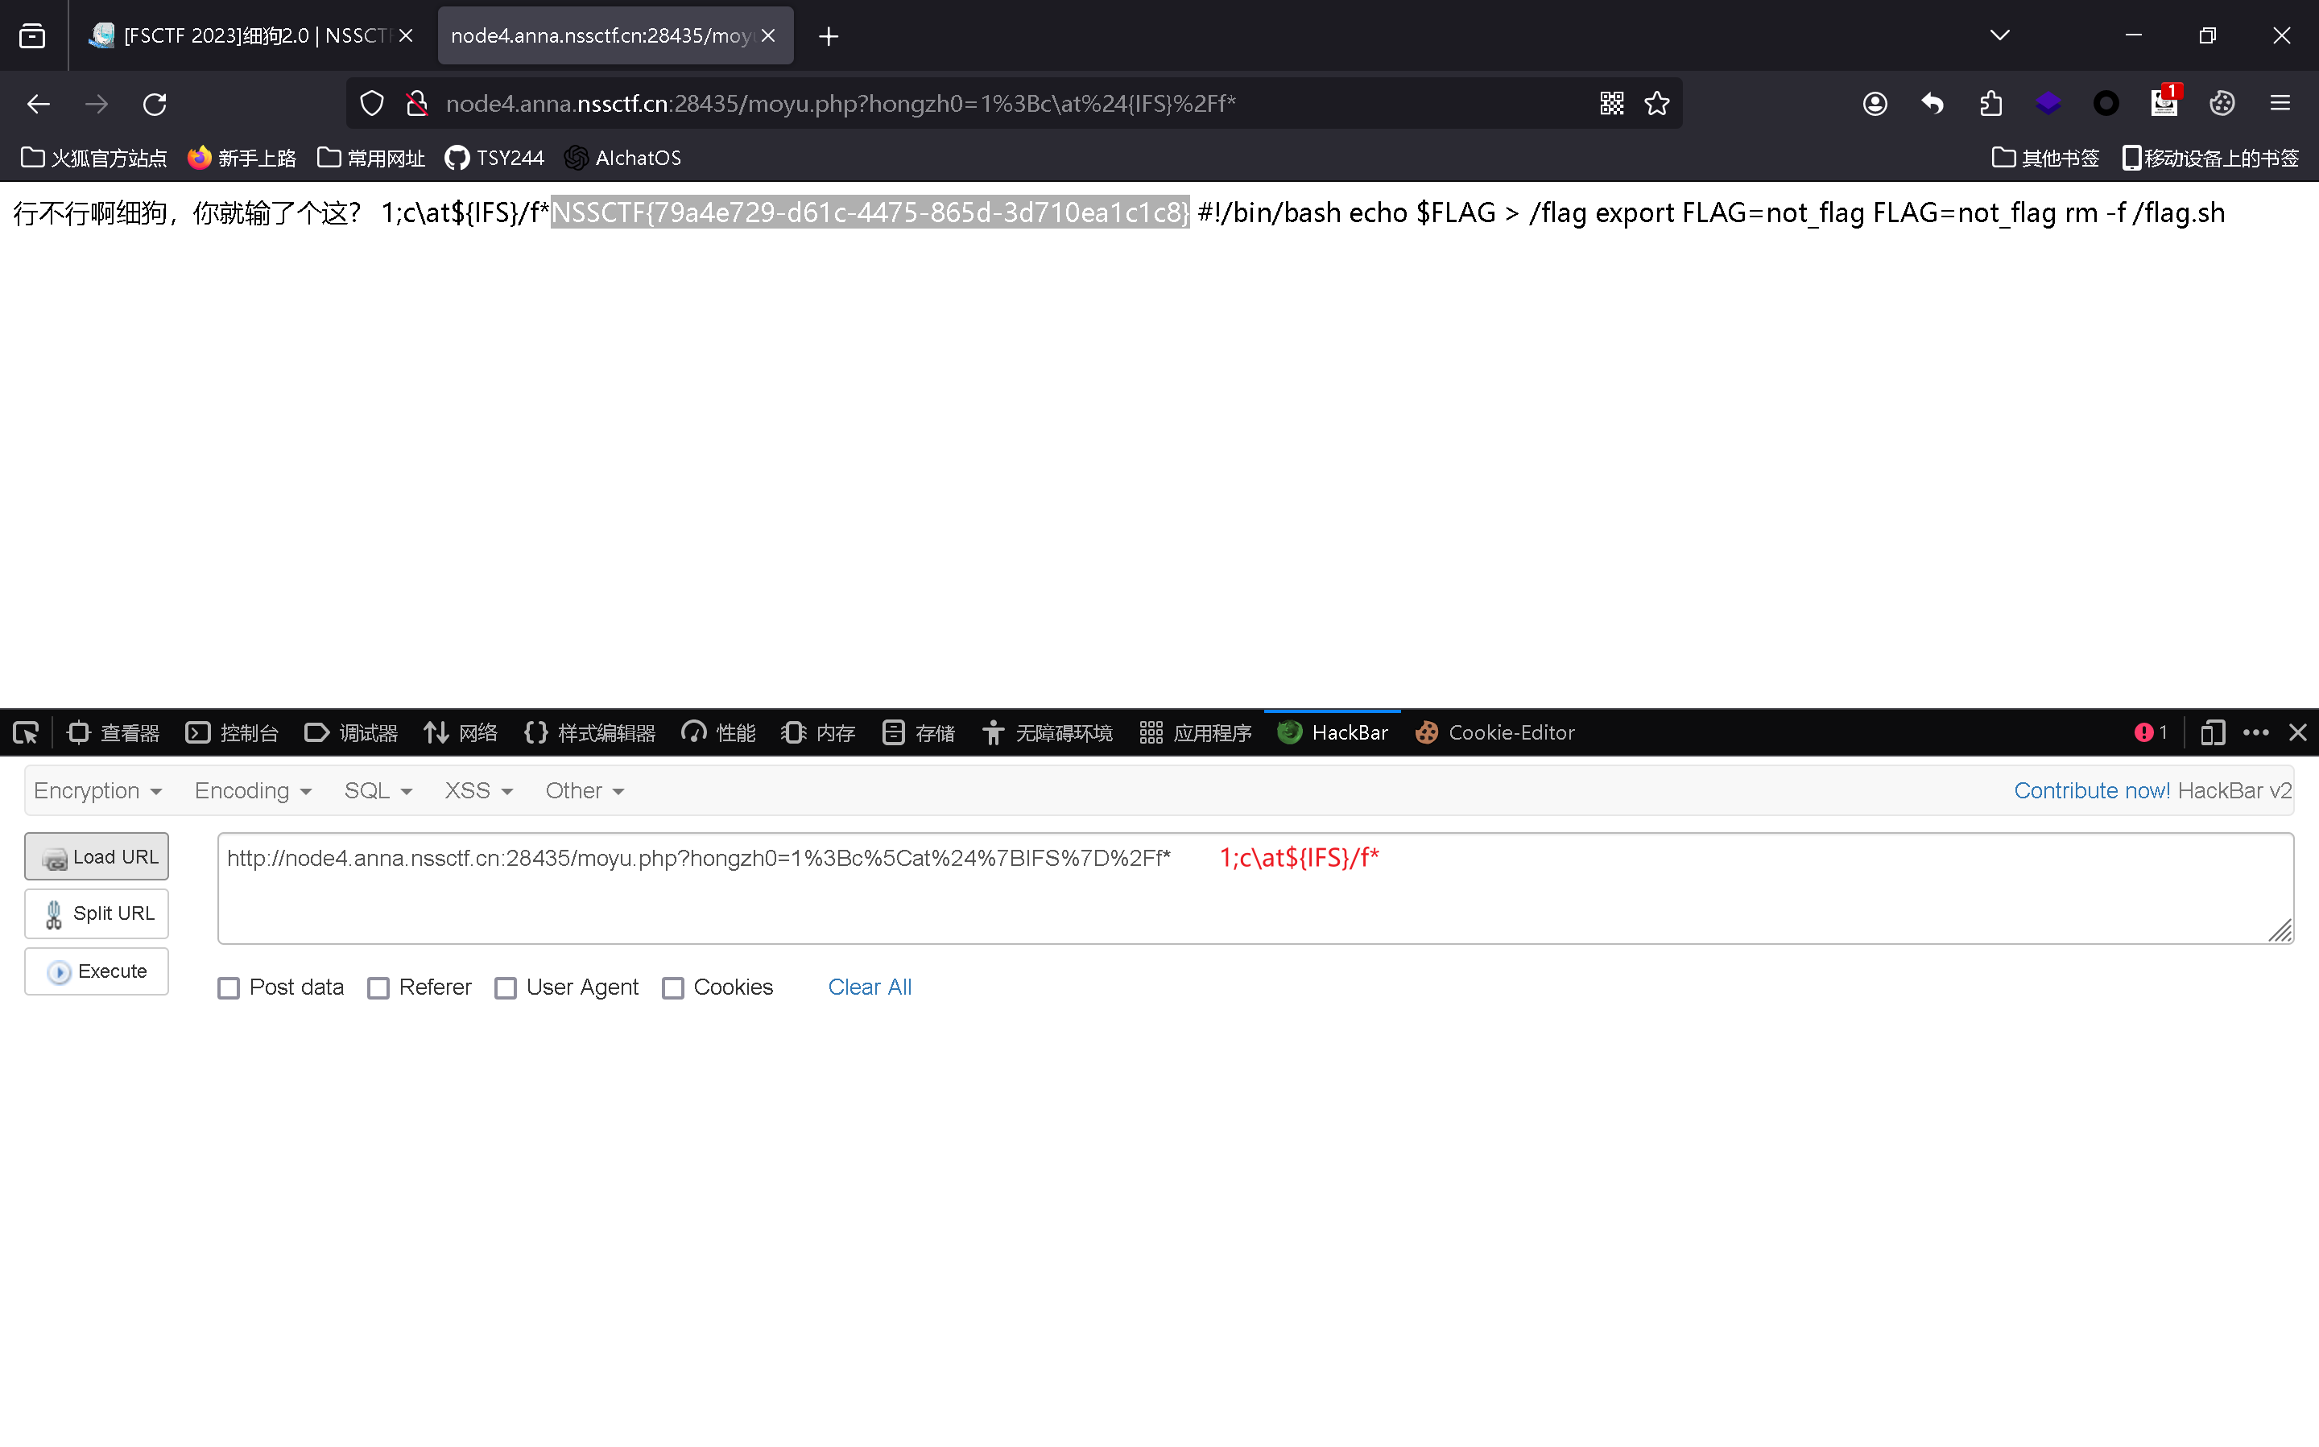Tick the Cookies checkbox

[x=673, y=987]
